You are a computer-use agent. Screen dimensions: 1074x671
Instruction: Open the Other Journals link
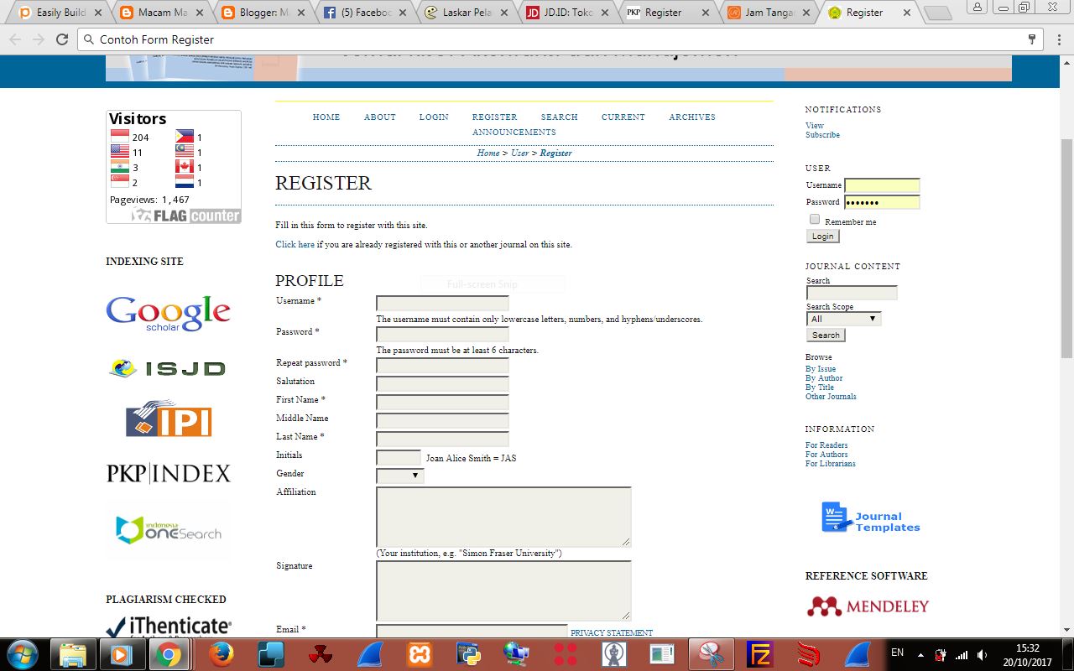[831, 397]
